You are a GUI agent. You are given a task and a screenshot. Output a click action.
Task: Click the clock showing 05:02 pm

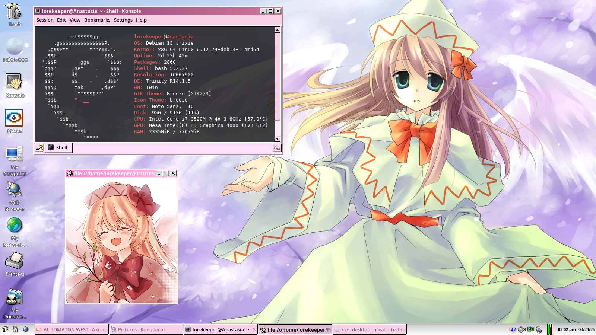[567, 329]
